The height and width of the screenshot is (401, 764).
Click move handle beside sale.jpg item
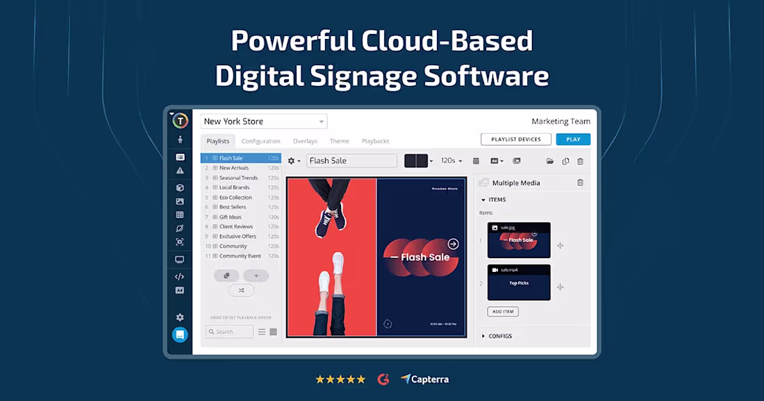pos(560,246)
